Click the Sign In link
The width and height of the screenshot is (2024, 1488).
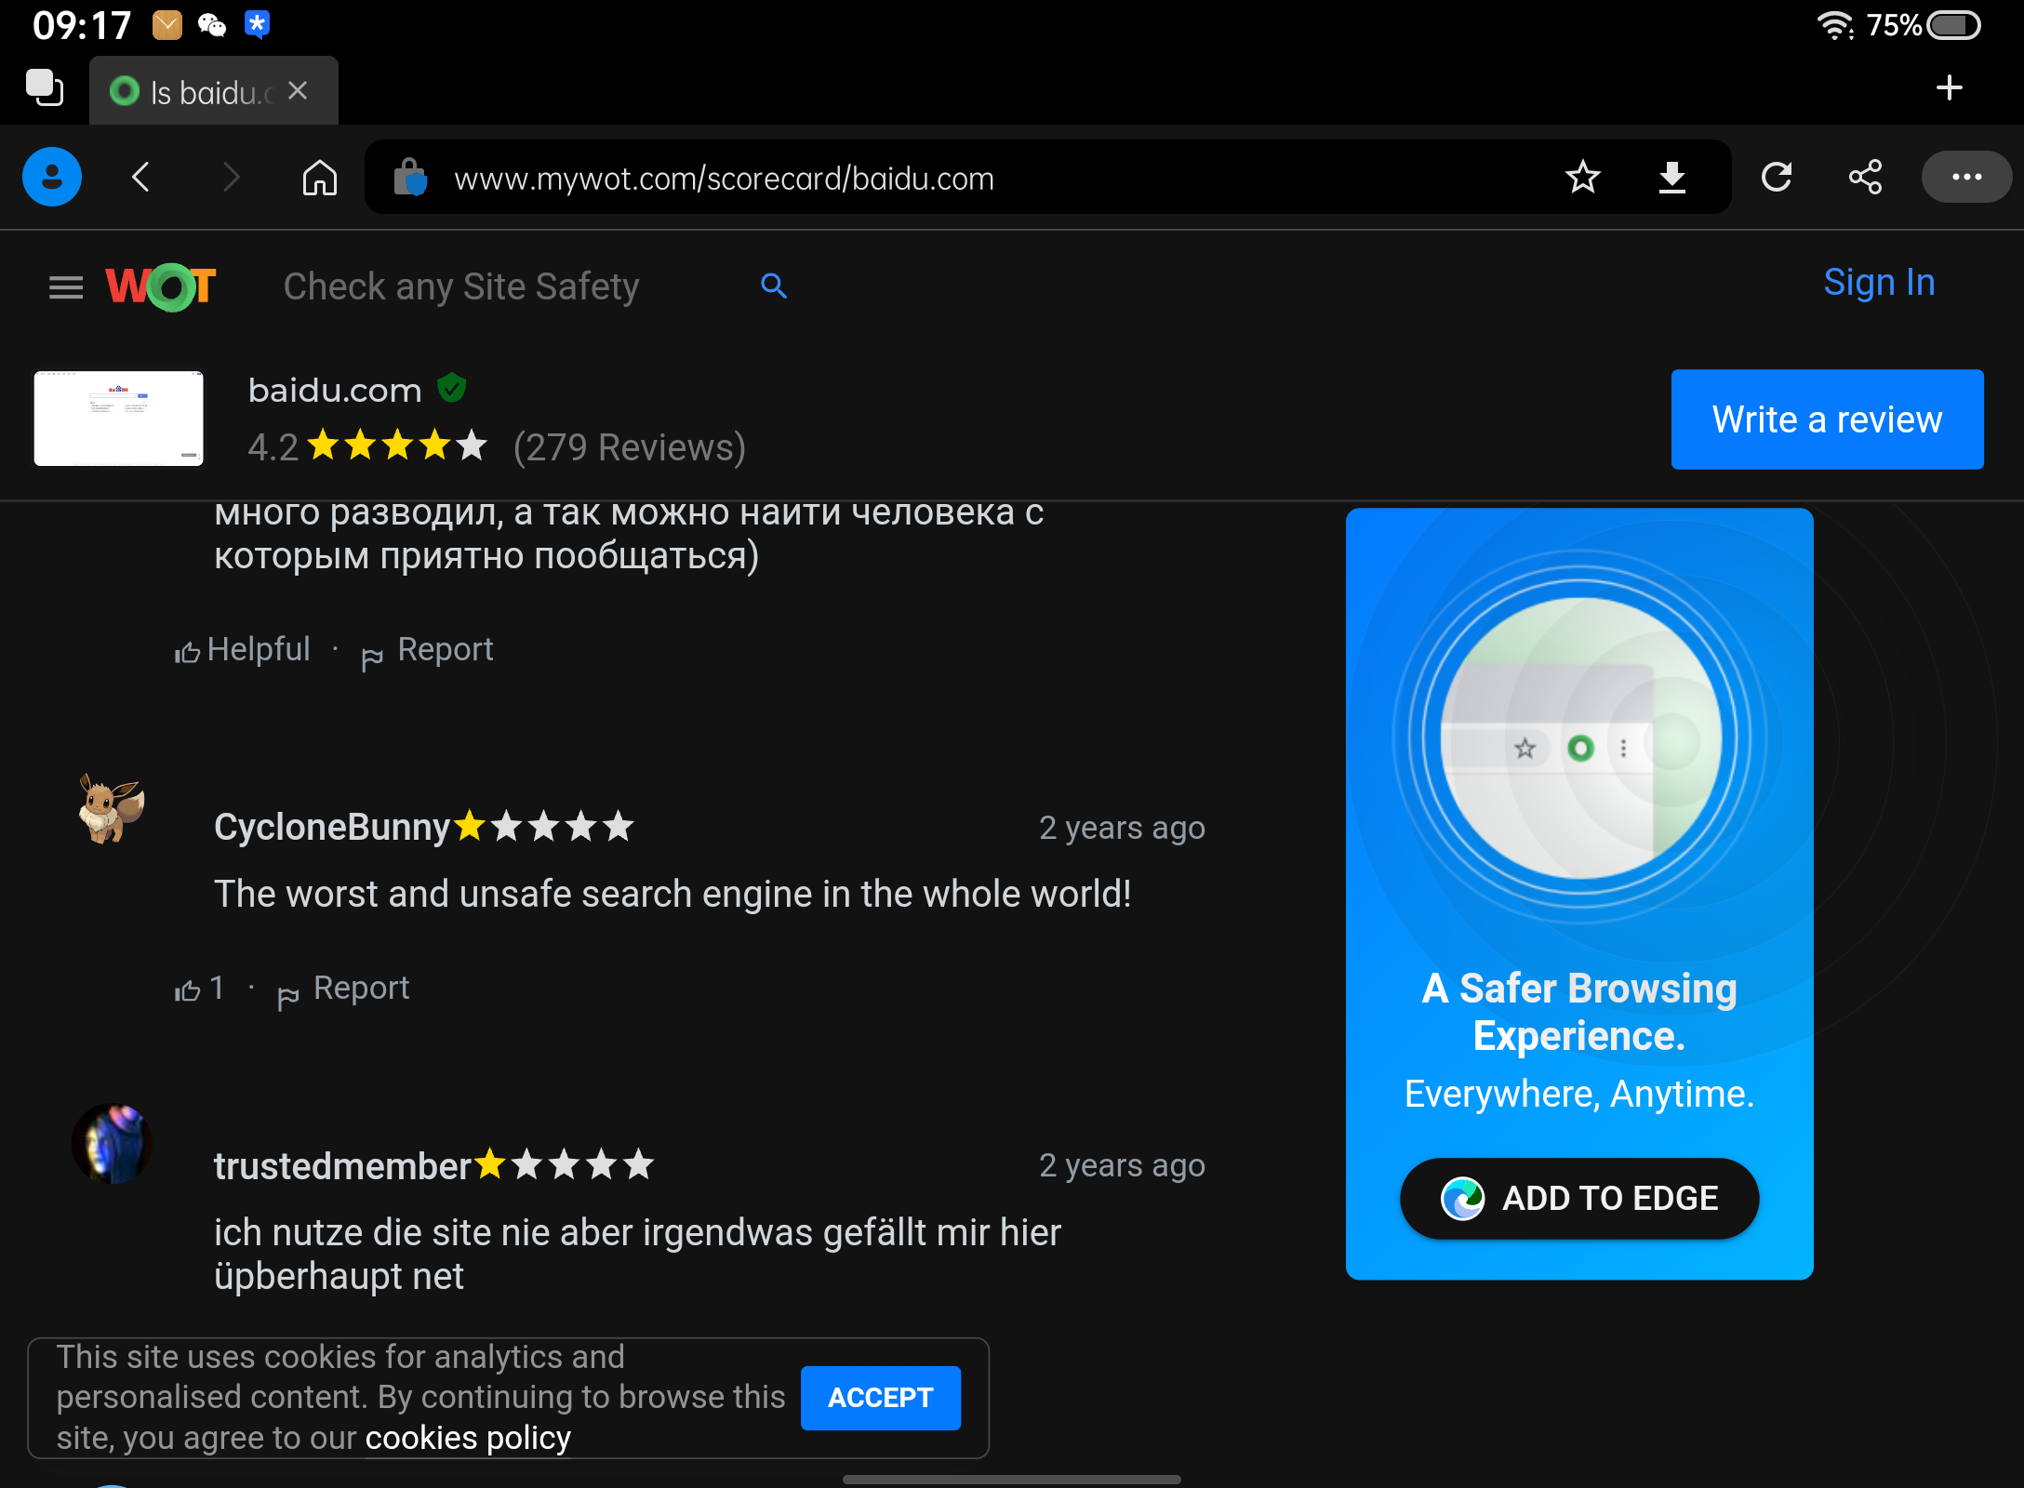pyautogui.click(x=1879, y=283)
